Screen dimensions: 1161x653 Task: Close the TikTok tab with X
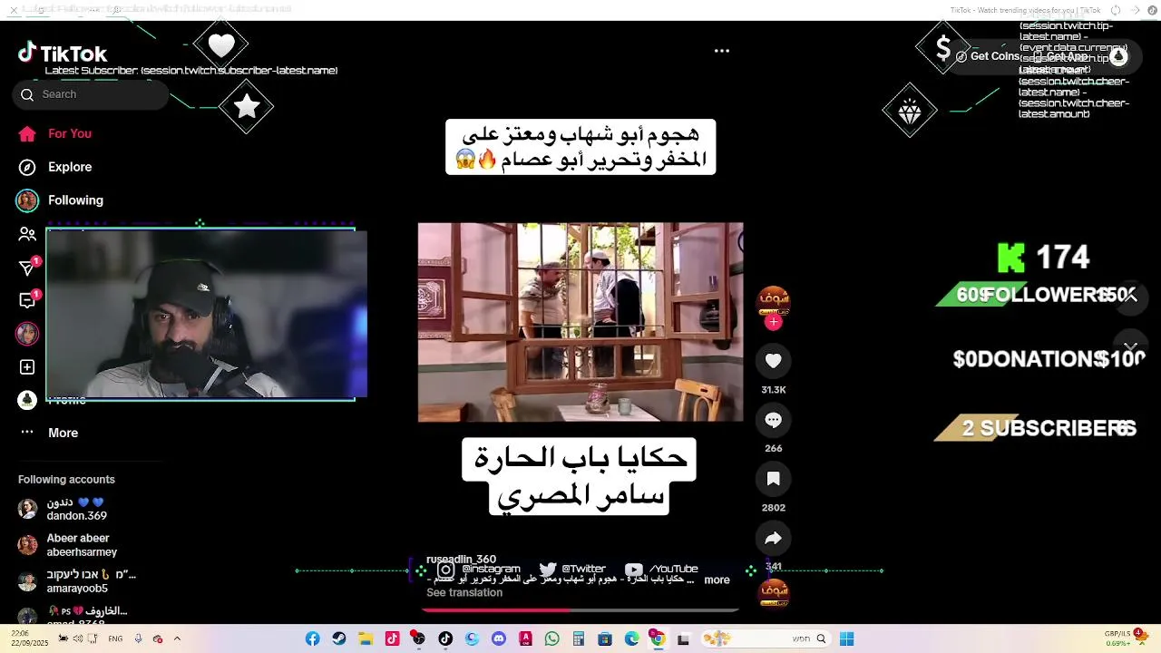[x=14, y=10]
